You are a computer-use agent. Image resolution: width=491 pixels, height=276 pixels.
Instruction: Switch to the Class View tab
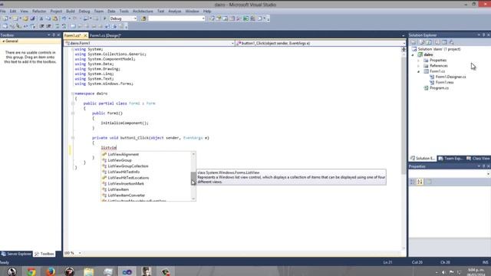[x=478, y=159]
